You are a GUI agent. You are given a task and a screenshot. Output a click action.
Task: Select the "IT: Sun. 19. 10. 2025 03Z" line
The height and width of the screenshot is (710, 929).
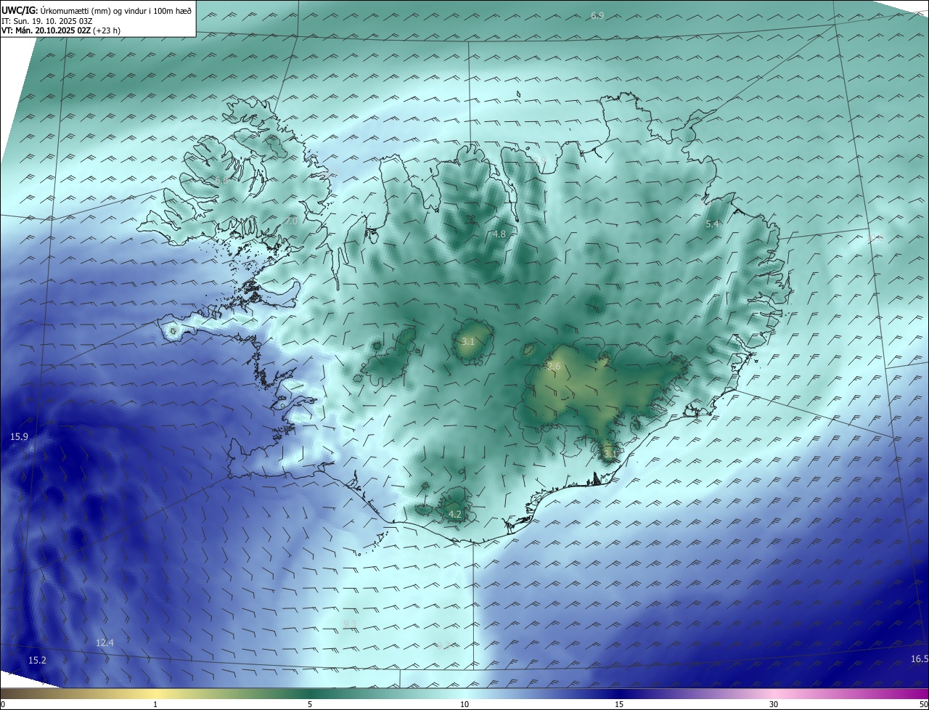point(46,21)
